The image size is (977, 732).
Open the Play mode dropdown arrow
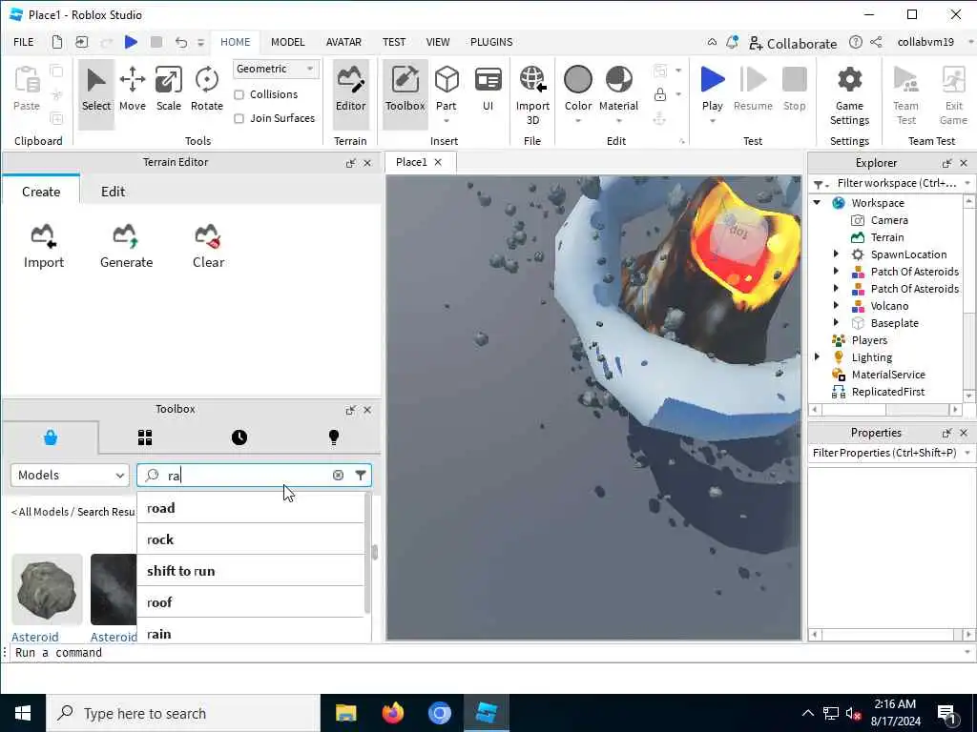(712, 121)
